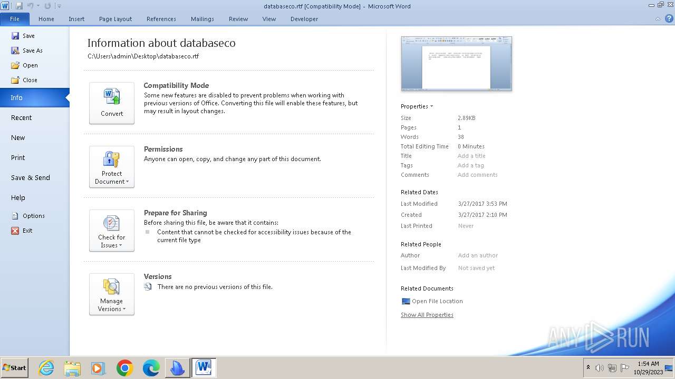Switch to the Mailings tab

[202, 19]
